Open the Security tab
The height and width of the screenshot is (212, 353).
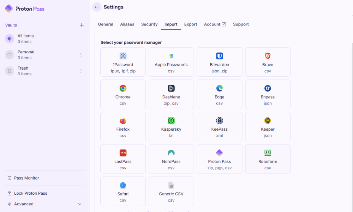(x=149, y=24)
